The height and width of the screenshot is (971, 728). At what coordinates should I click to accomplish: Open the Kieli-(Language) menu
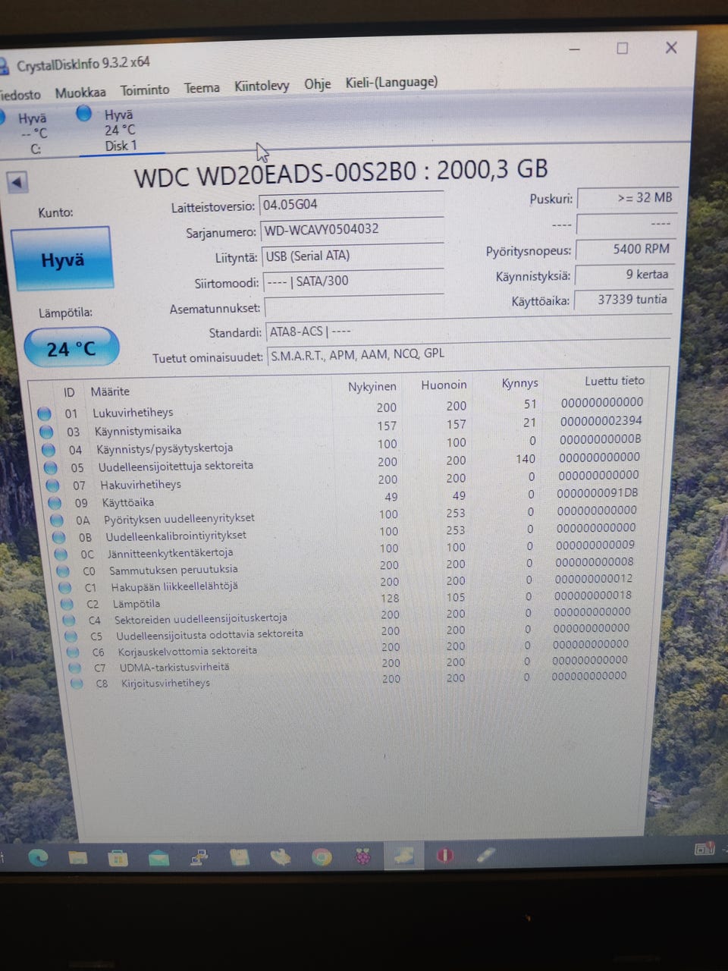point(391,82)
